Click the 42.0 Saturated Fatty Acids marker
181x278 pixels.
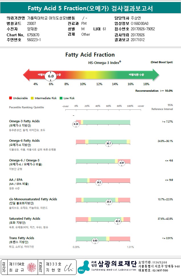118,221
